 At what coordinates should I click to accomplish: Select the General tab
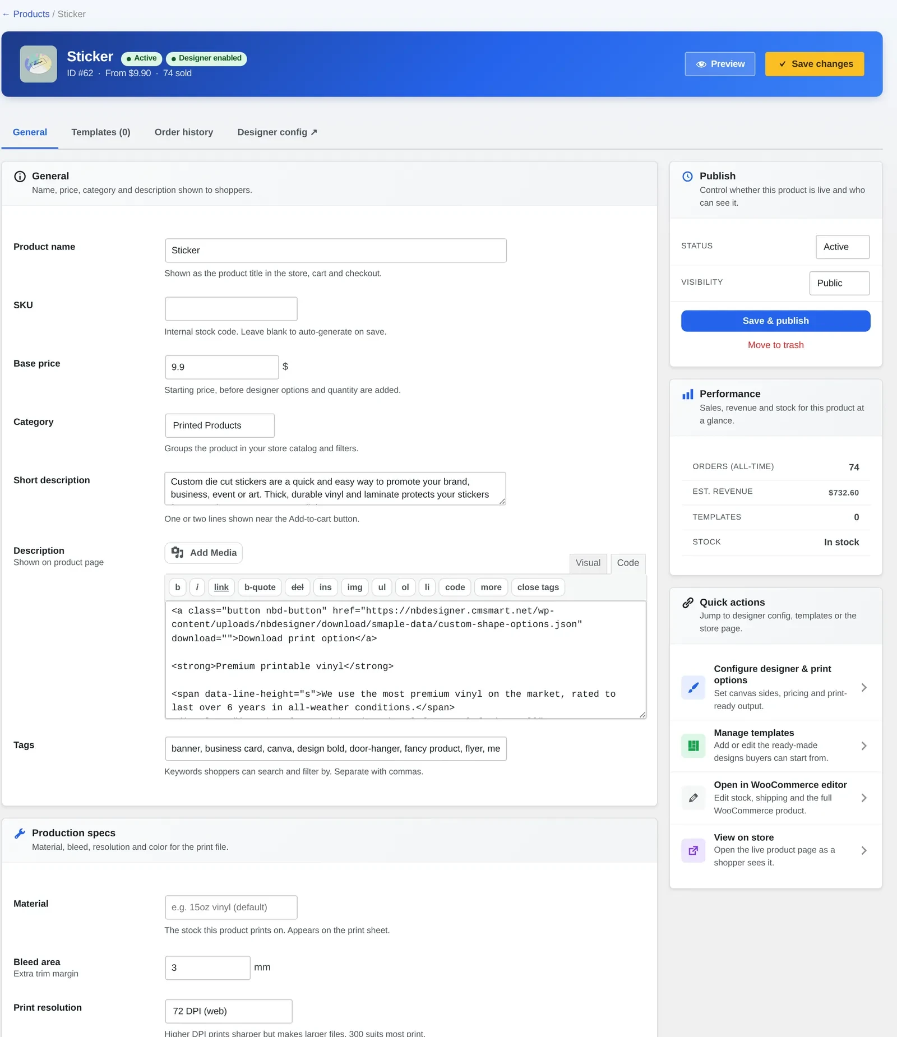point(30,132)
